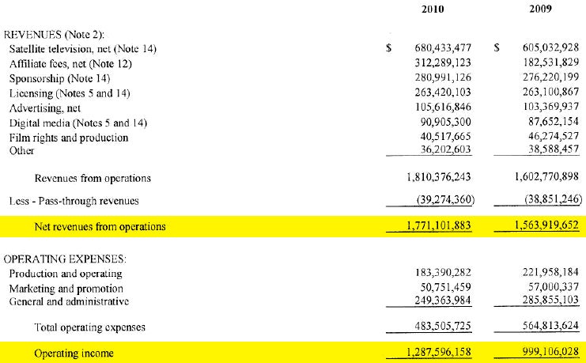Select the Less - Pass-through revenues label
Screen dimensions: 586x363
point(74,201)
